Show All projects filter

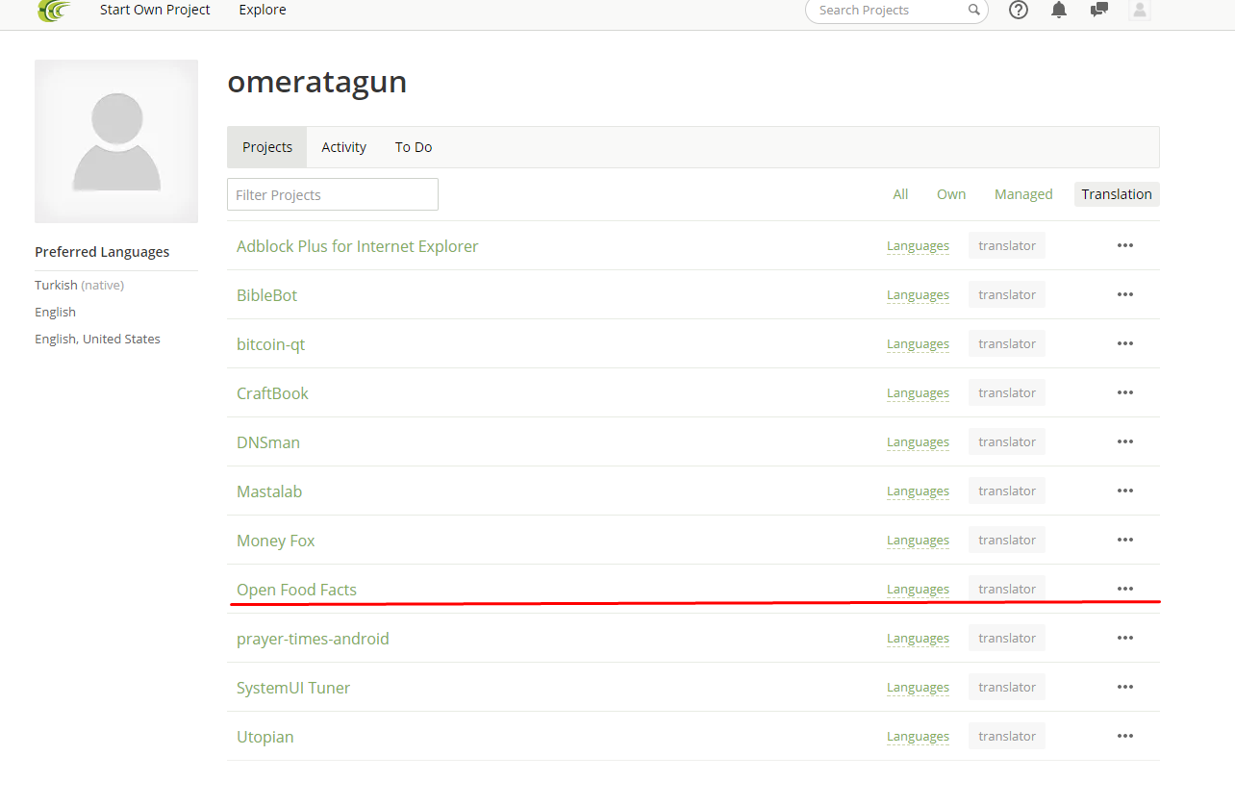(900, 194)
